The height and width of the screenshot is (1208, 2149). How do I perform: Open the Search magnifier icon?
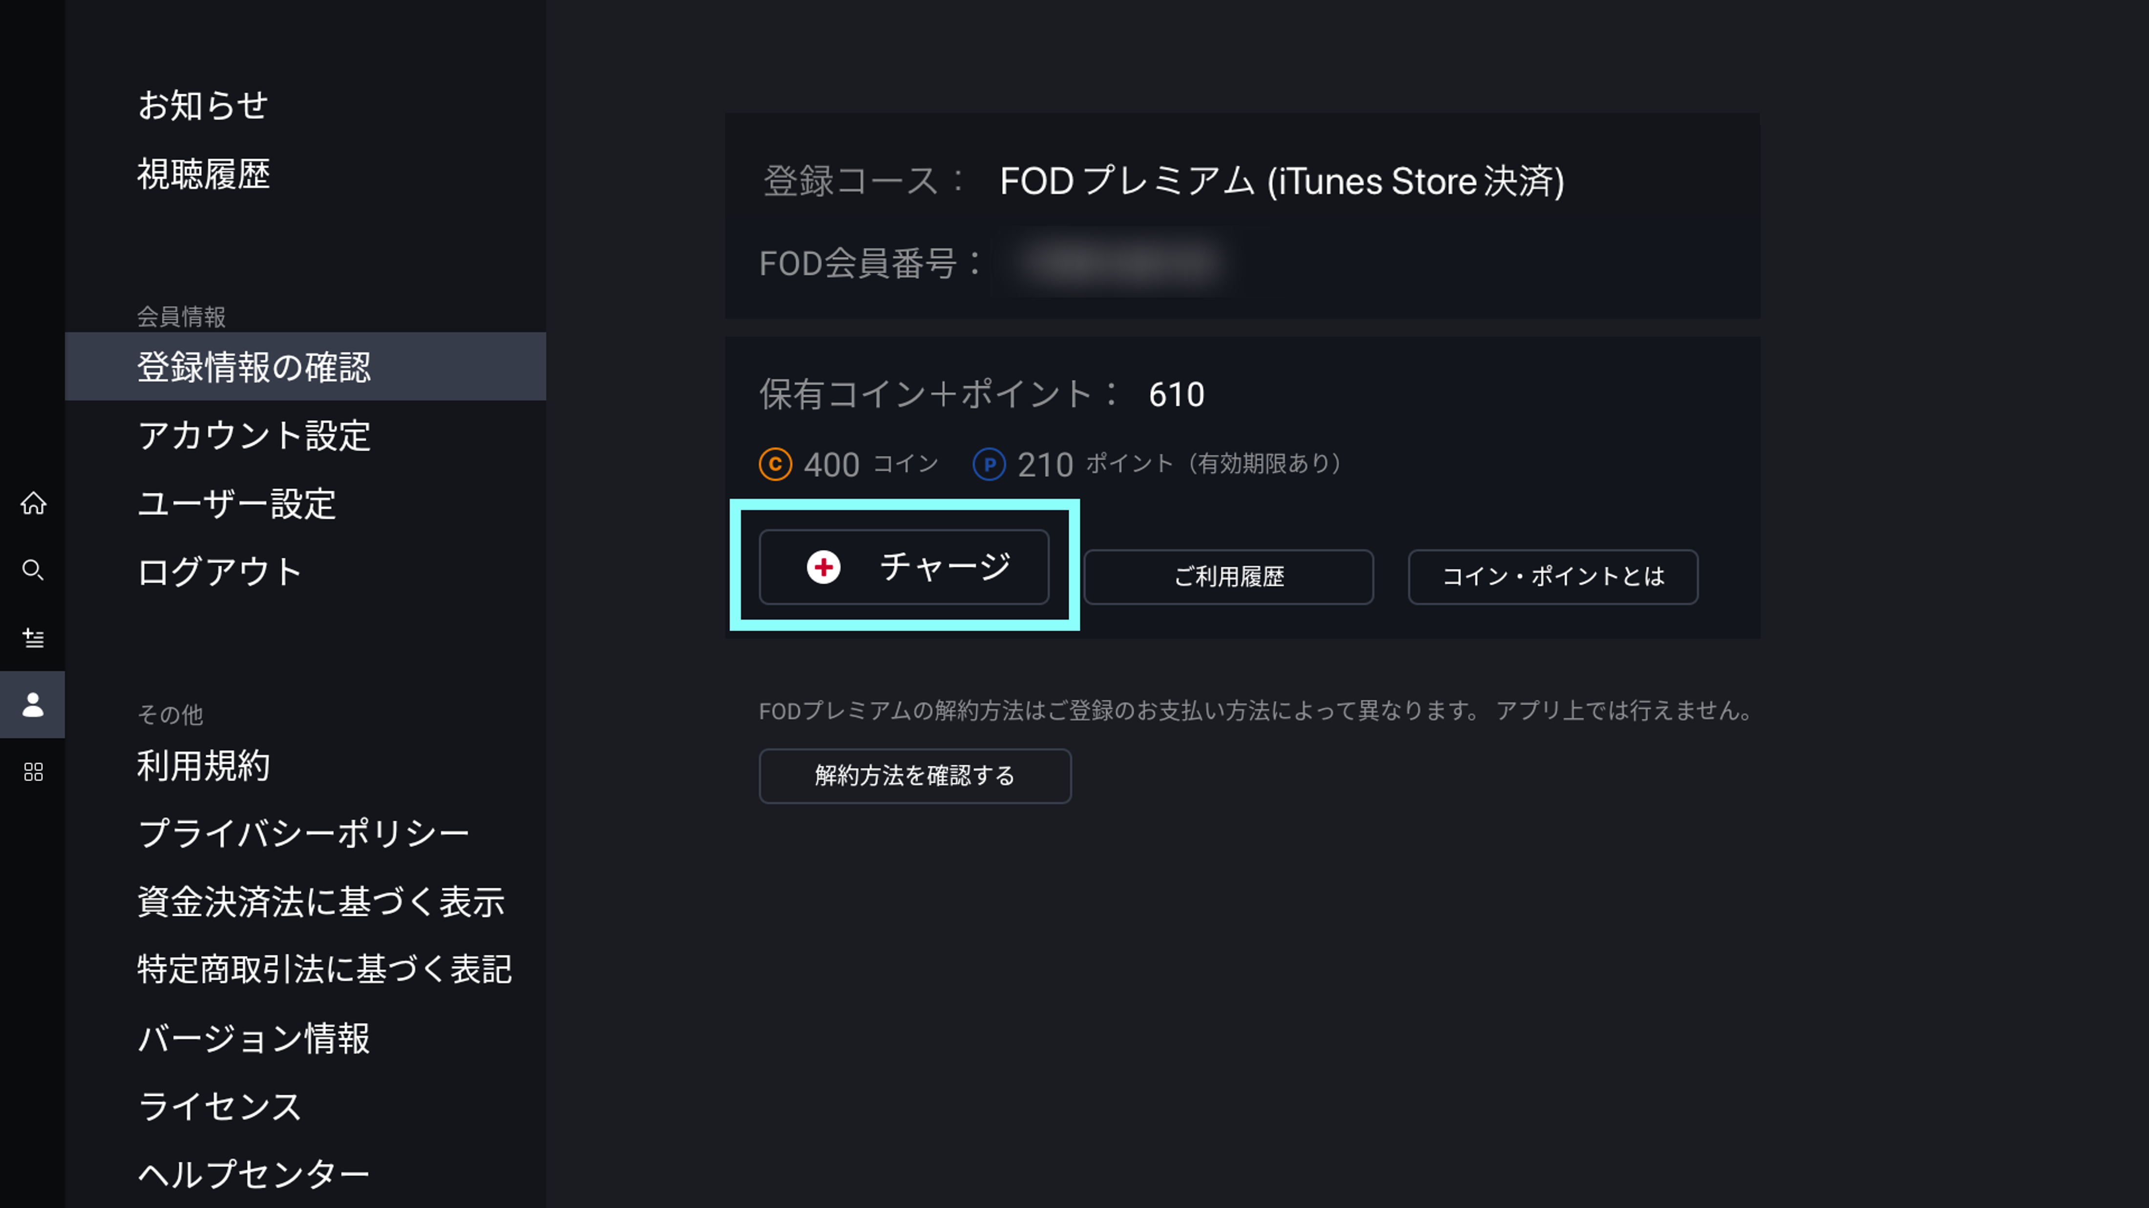33,570
